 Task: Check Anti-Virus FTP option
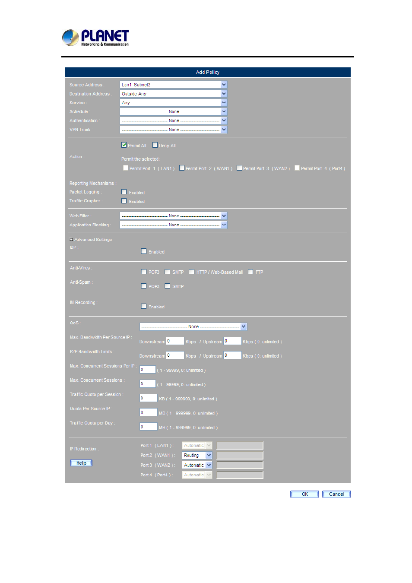click(250, 272)
